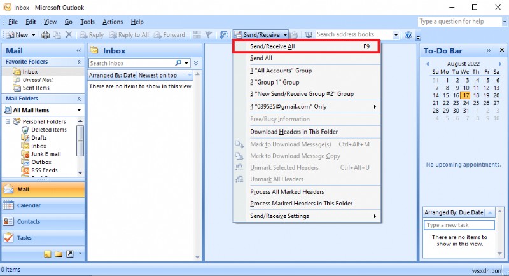Select the "All Accounts" Group entry
509x276 pixels.
(307, 71)
